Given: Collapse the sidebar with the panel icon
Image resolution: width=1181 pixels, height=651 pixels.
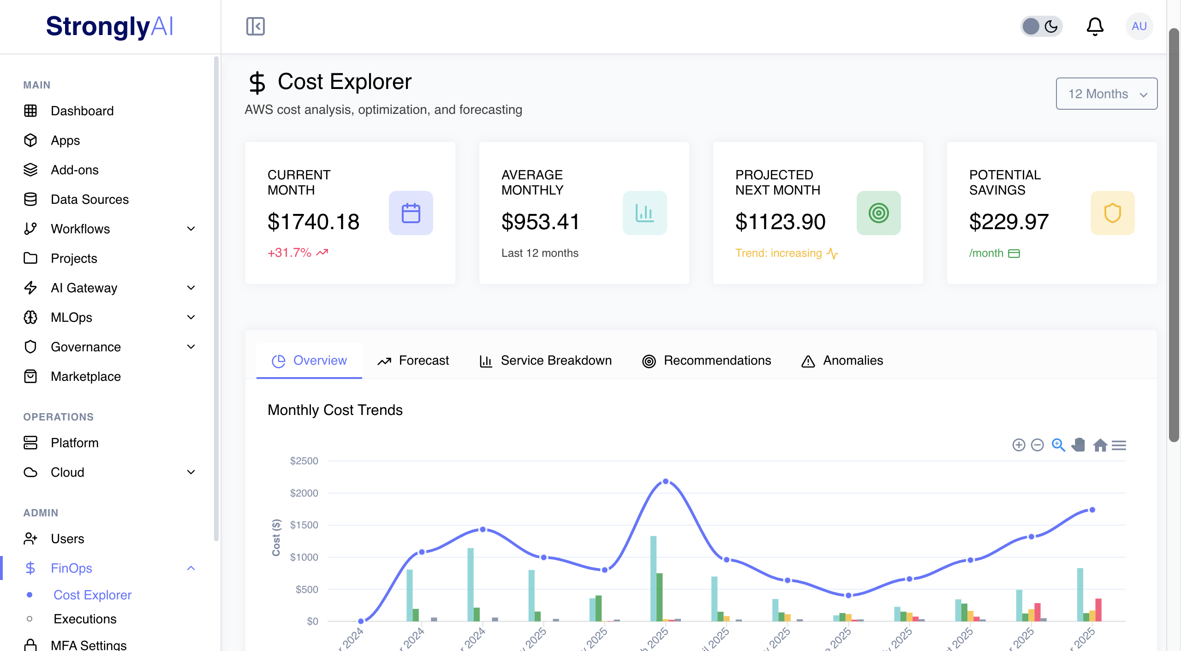Looking at the screenshot, I should tap(255, 26).
